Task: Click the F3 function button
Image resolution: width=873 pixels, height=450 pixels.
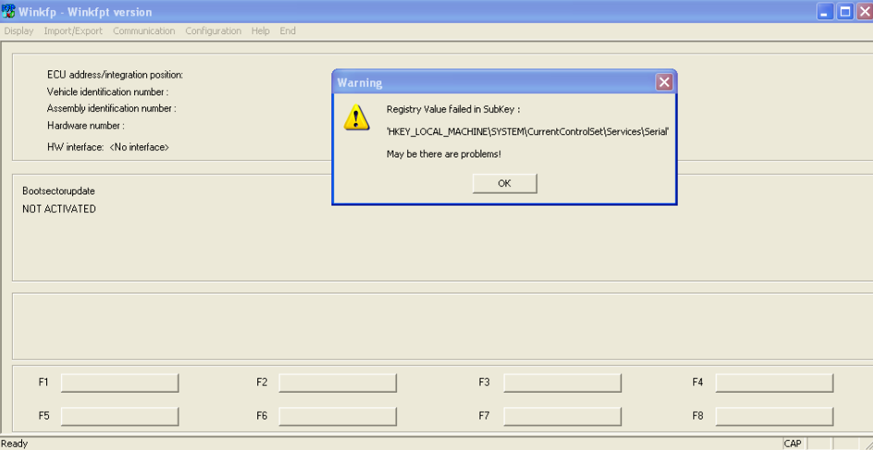Action: click(562, 382)
